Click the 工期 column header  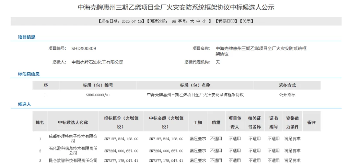tap(198, 122)
